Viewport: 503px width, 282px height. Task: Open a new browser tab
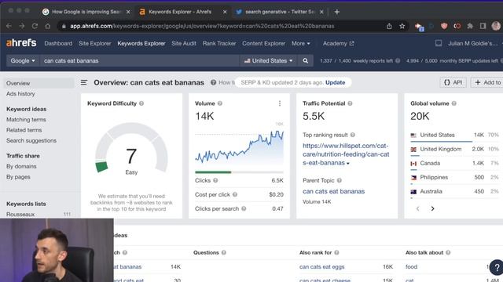[x=336, y=12]
